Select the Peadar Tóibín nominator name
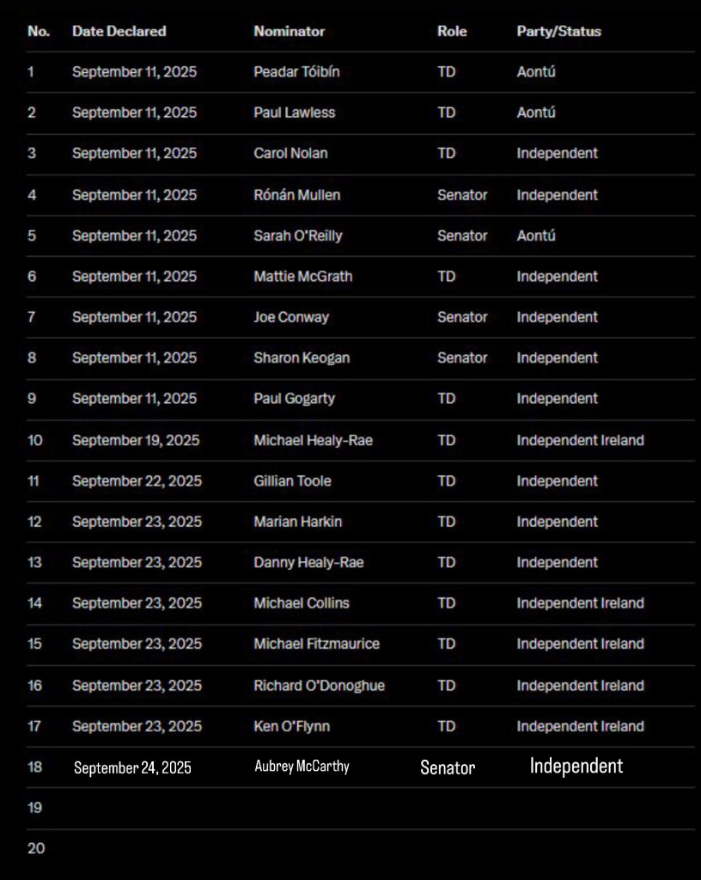 point(296,72)
